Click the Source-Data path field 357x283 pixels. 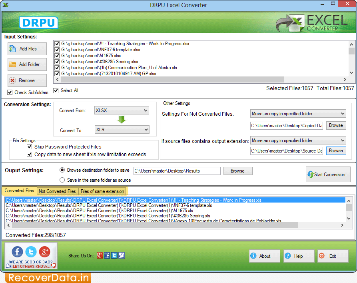pyautogui.click(x=287, y=151)
